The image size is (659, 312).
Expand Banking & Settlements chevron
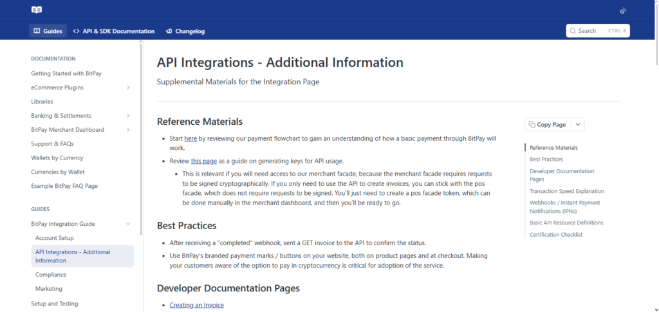[x=128, y=116]
